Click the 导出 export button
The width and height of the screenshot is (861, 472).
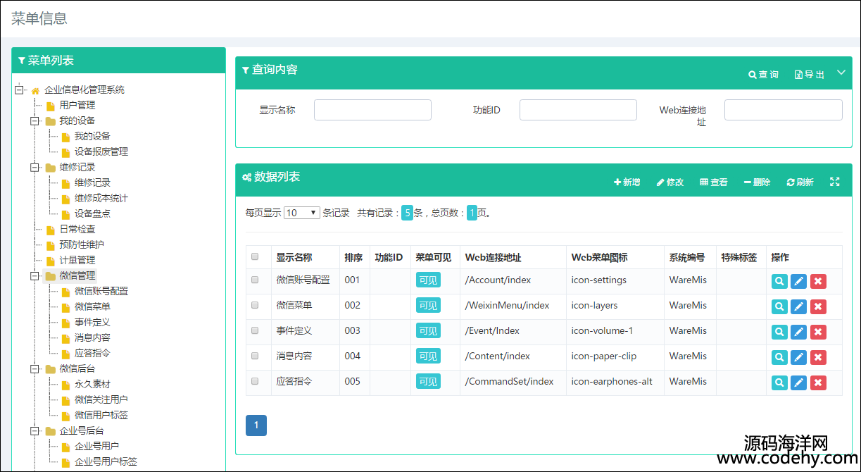point(810,74)
